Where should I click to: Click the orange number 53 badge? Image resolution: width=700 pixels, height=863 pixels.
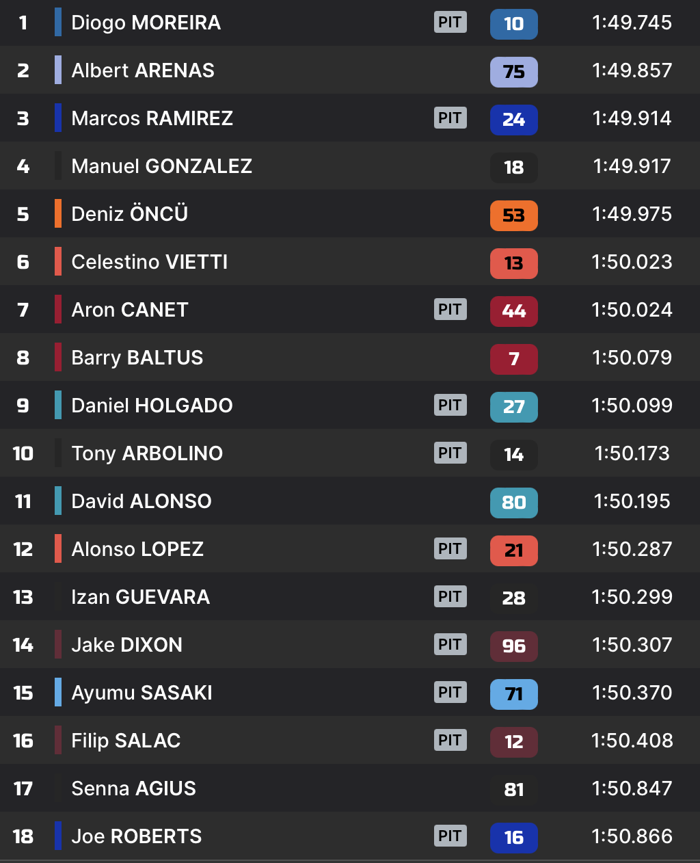513,215
